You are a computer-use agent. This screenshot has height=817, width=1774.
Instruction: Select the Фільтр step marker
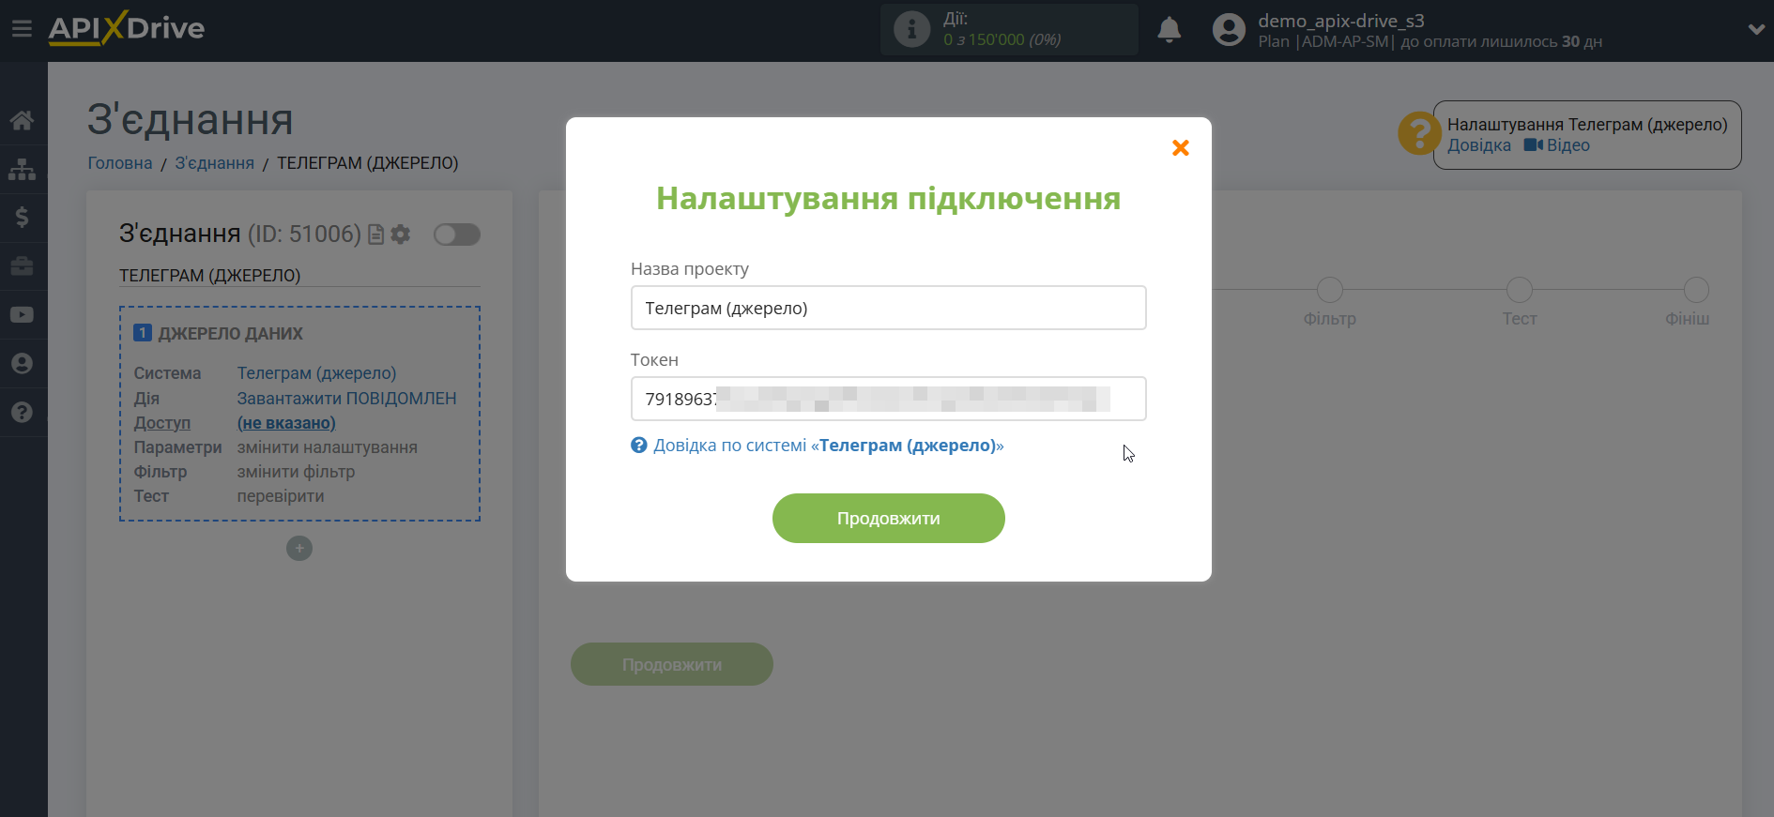pyautogui.click(x=1329, y=290)
